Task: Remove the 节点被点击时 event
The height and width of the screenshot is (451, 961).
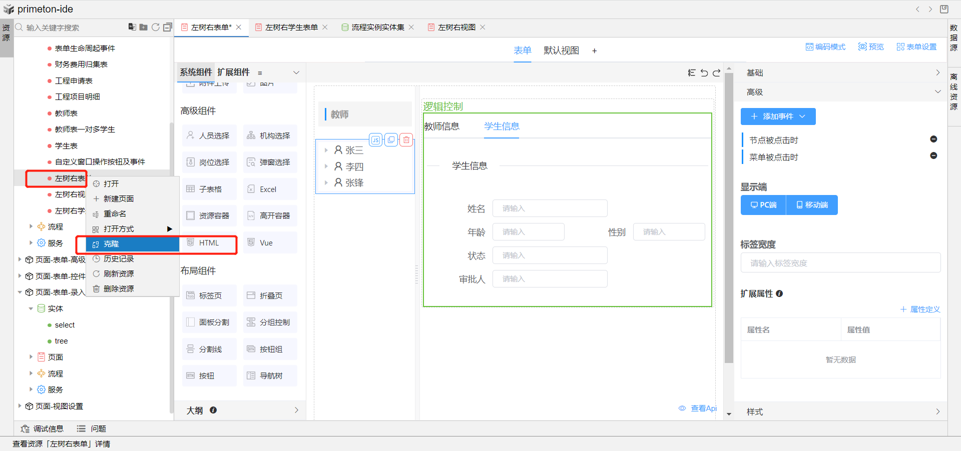Action: [x=933, y=139]
